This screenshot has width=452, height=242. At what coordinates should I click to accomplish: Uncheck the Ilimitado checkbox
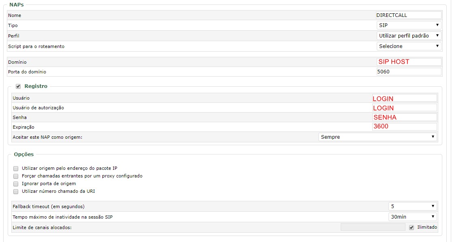point(412,227)
